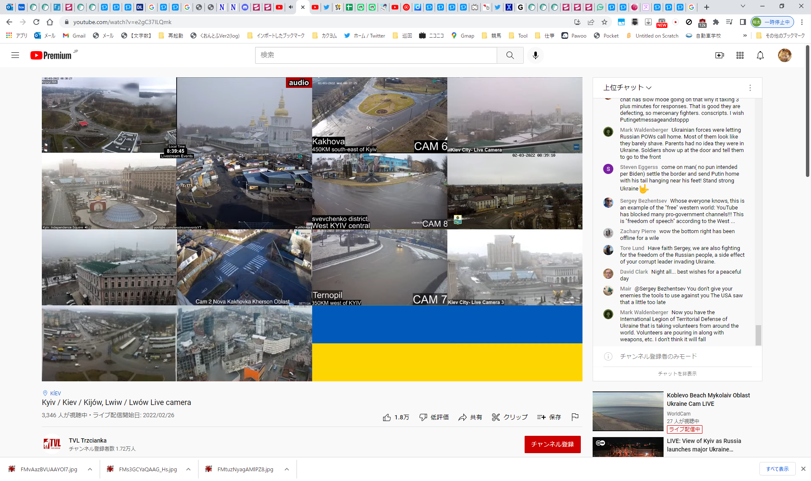811x481 pixels.
Task: Click the live chat scrollbar thumb
Action: 758,335
